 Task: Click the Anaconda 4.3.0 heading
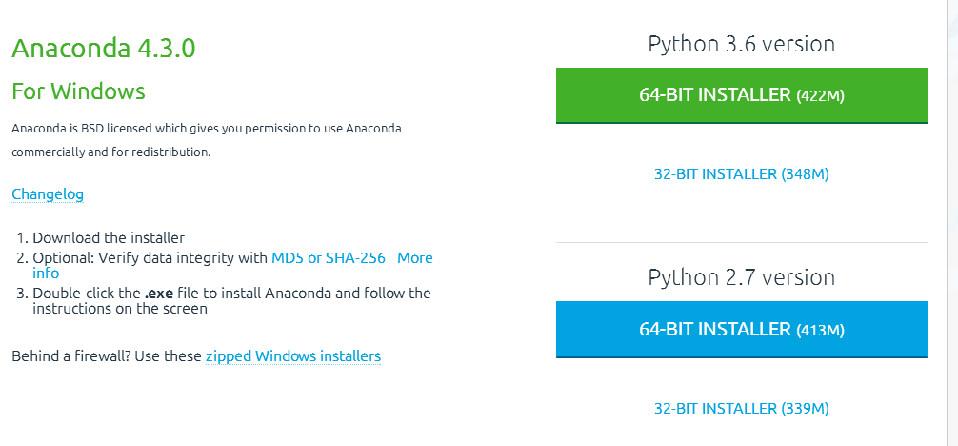(x=104, y=49)
